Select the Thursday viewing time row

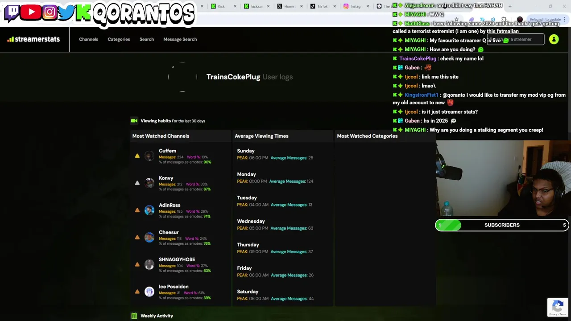point(282,248)
